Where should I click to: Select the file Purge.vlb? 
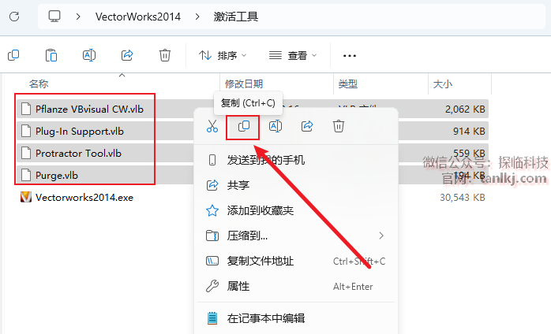(x=57, y=175)
